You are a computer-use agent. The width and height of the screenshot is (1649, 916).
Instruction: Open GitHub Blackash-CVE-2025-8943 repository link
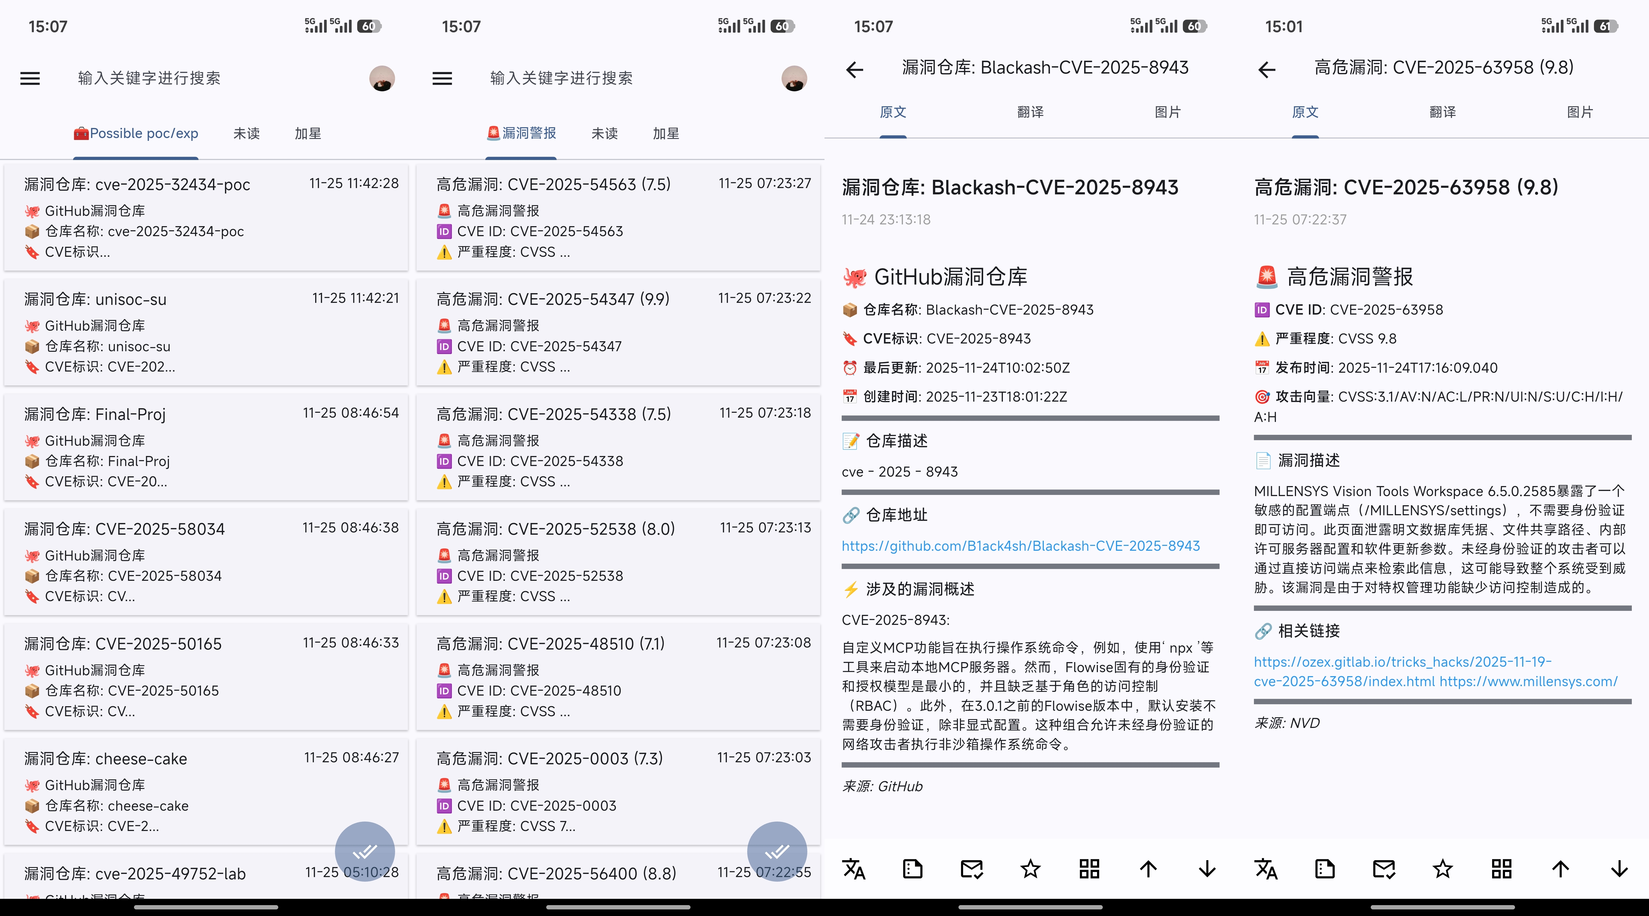[1020, 546]
